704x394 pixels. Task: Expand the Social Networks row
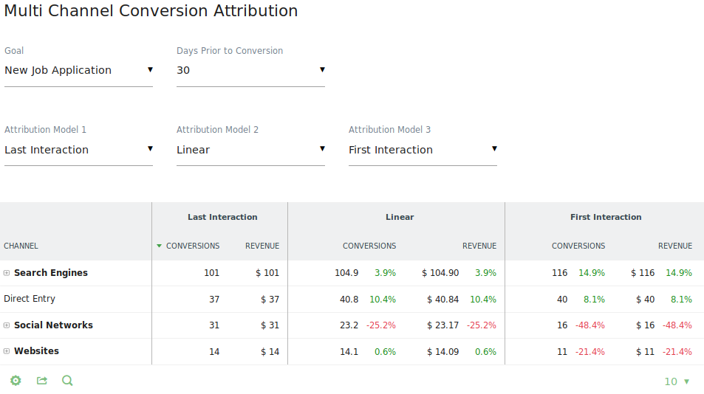[x=7, y=325]
